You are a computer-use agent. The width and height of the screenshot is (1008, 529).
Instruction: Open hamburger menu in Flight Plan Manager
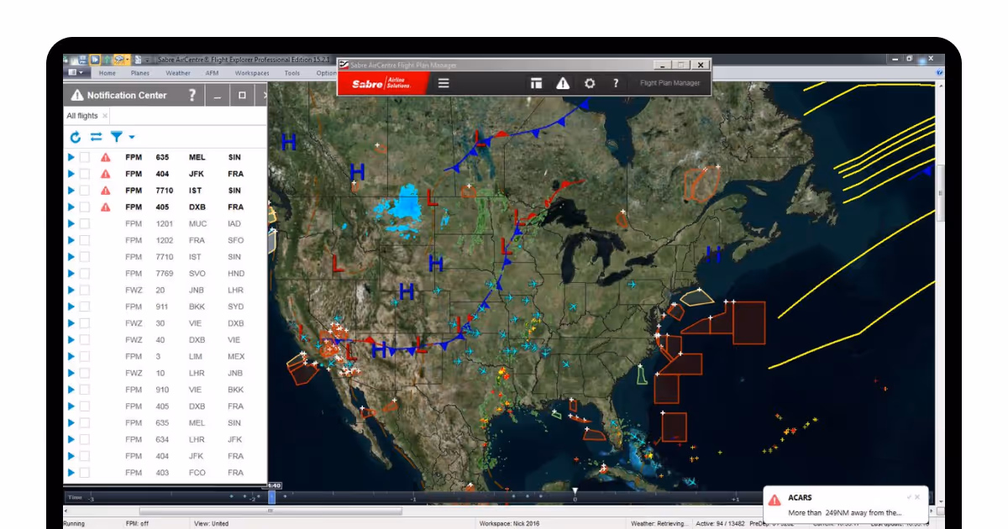pos(444,83)
